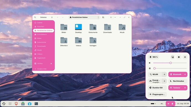Select Favoriten in the sidebar

point(43,26)
